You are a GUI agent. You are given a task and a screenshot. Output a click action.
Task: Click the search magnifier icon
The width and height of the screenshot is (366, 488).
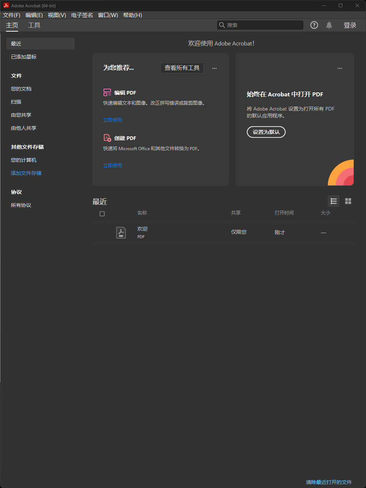pos(222,25)
